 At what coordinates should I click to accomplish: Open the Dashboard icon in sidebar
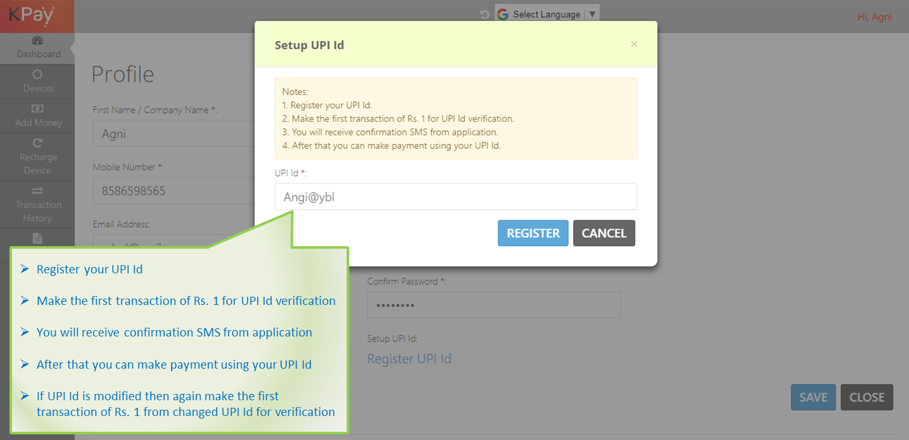pos(37,41)
